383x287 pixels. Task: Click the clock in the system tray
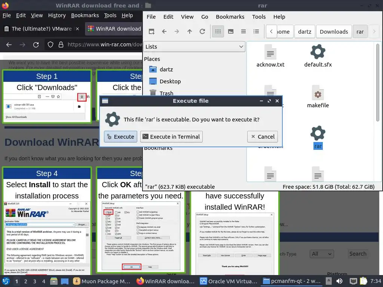click(x=376, y=281)
